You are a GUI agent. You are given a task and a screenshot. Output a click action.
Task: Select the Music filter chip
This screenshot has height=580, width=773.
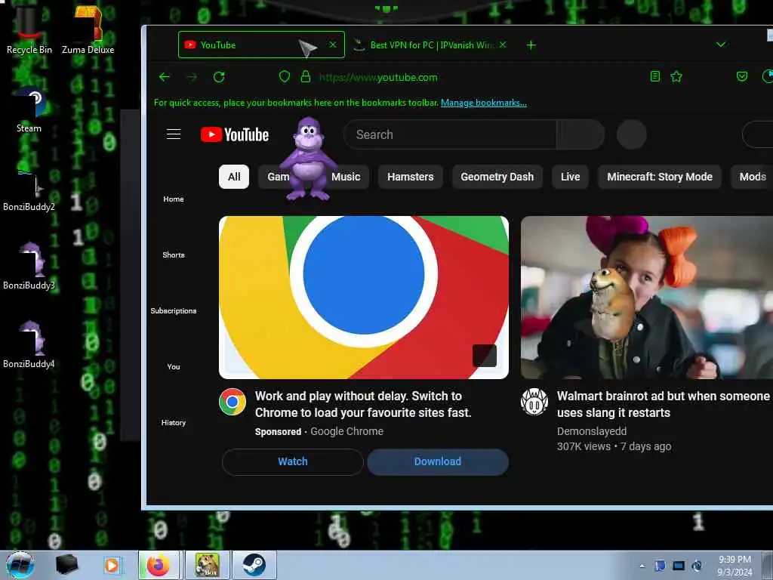pyautogui.click(x=347, y=177)
